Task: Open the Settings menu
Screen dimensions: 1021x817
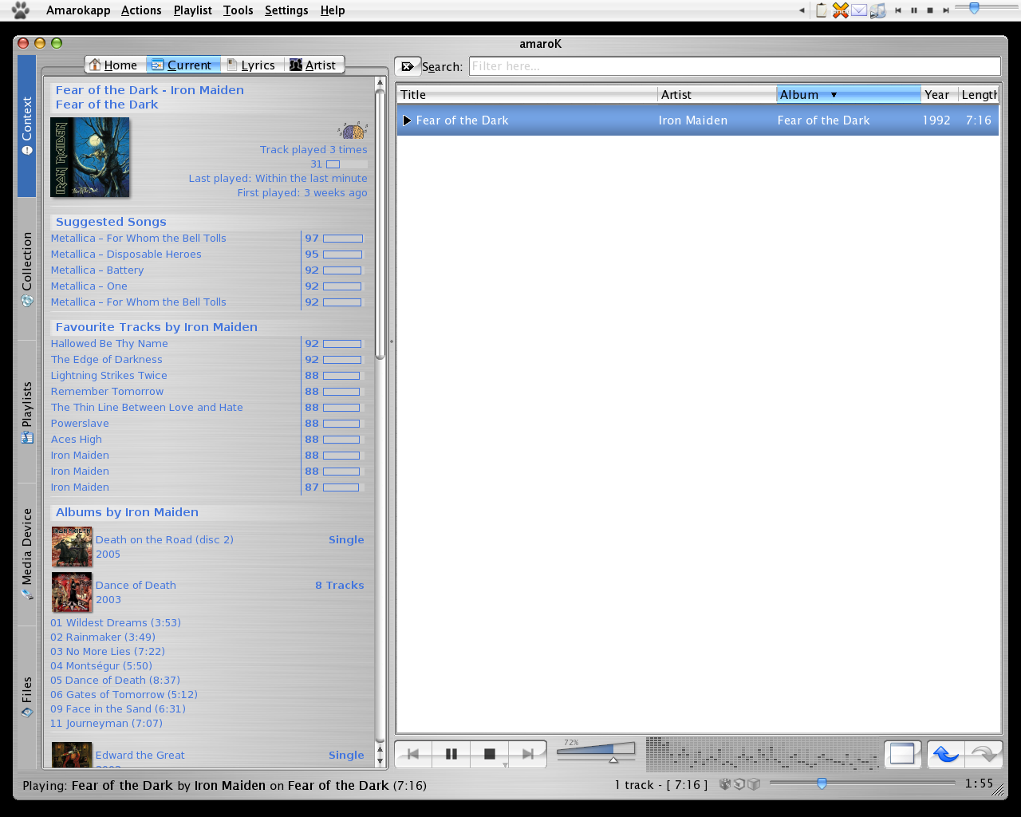Action: [x=286, y=10]
